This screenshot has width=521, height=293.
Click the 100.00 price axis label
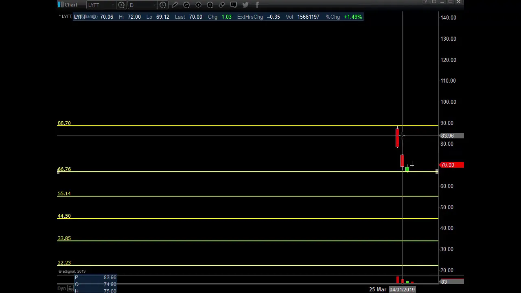point(448,102)
